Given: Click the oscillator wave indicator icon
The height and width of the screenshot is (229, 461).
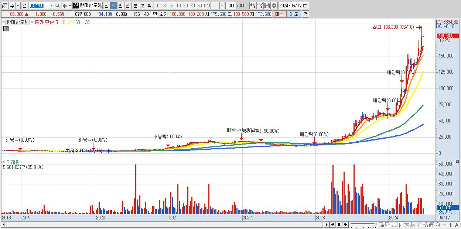Looking at the screenshot, I should (413, 225).
